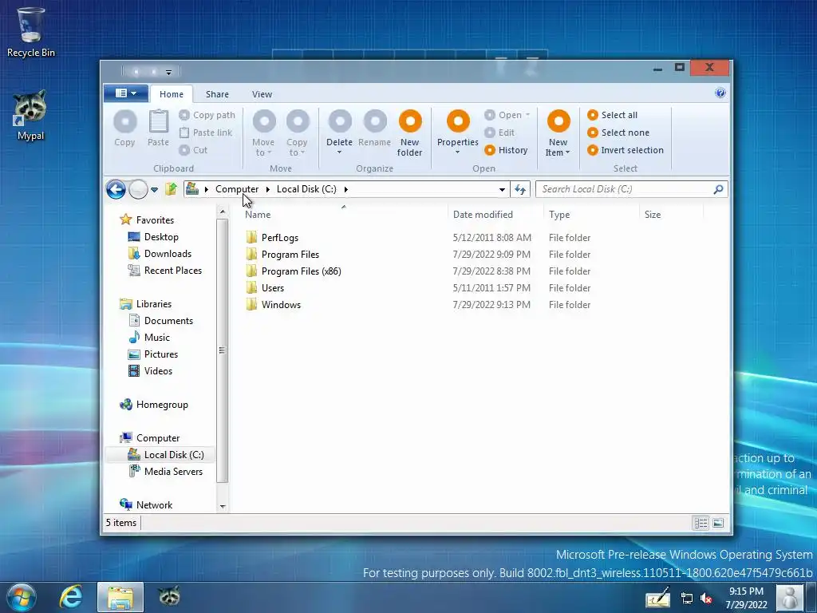The height and width of the screenshot is (613, 817).
Task: Click History in the Open group
Action: pyautogui.click(x=506, y=150)
